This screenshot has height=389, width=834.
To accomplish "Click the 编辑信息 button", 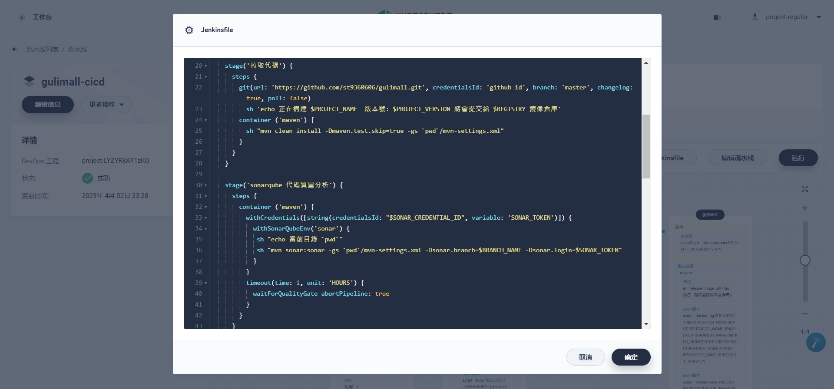I will (x=48, y=105).
